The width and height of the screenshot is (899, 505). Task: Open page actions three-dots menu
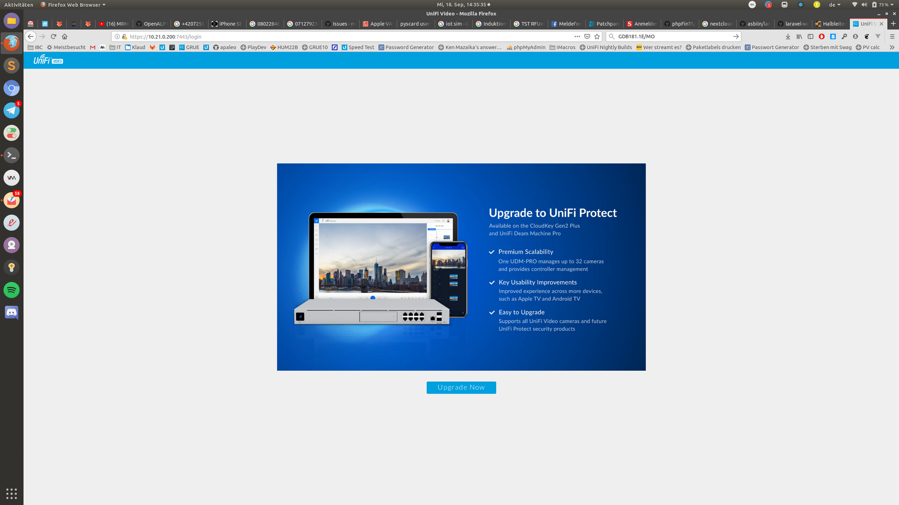[x=577, y=36]
